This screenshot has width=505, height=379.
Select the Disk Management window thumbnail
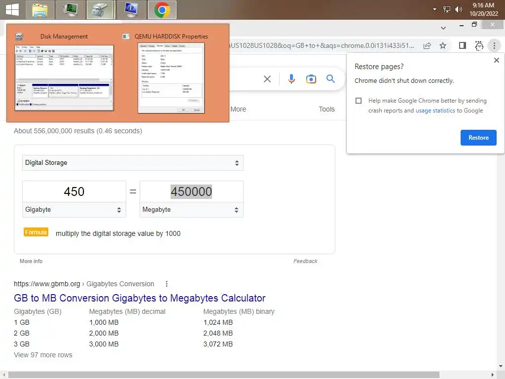point(64,78)
